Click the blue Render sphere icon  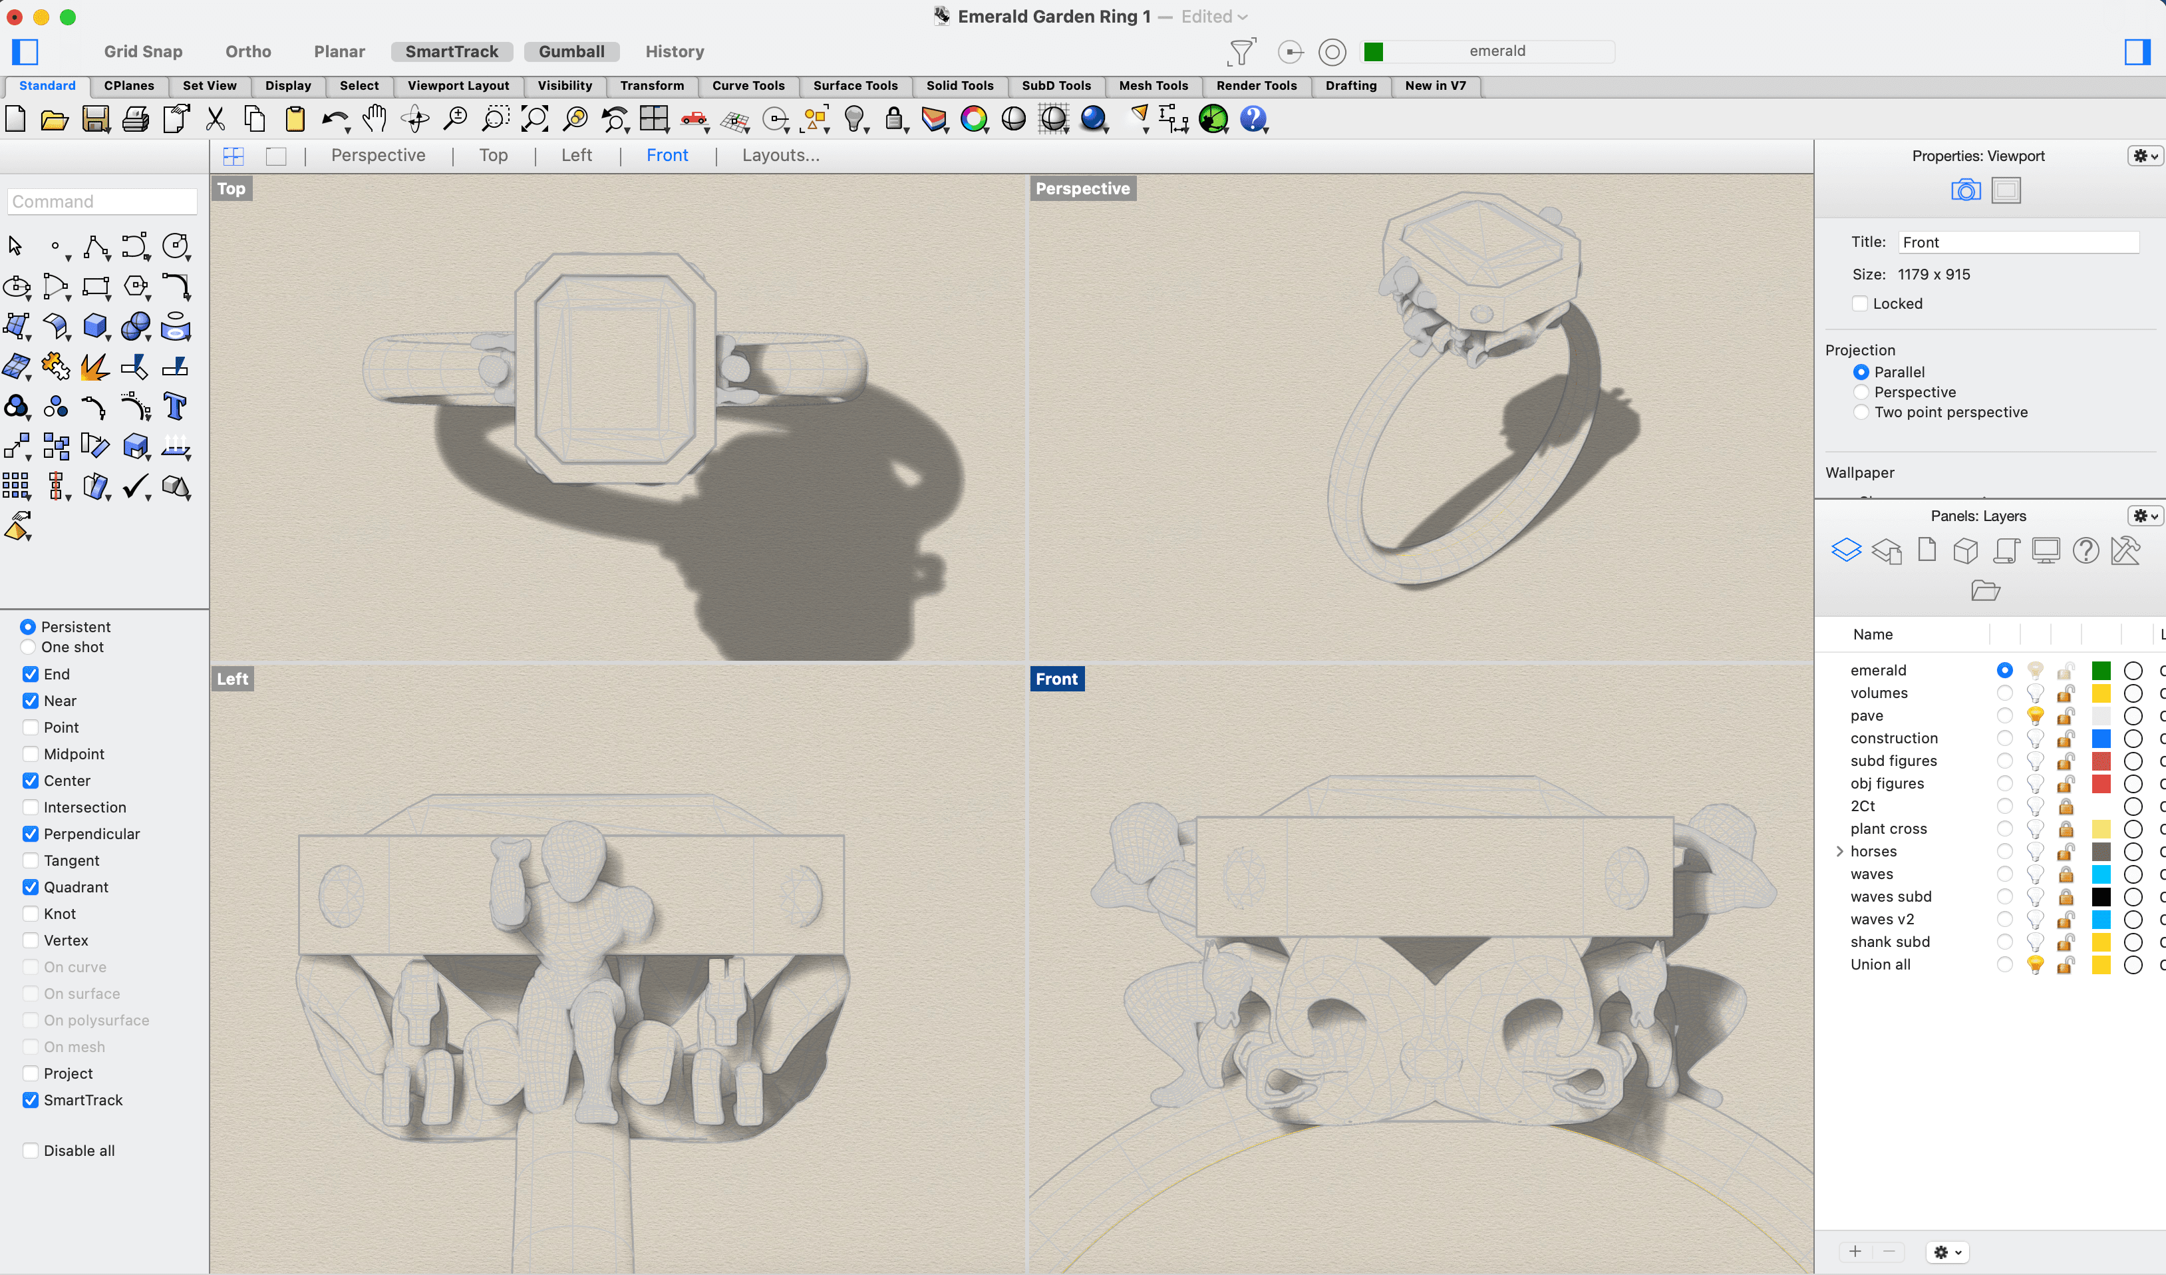click(x=1094, y=118)
